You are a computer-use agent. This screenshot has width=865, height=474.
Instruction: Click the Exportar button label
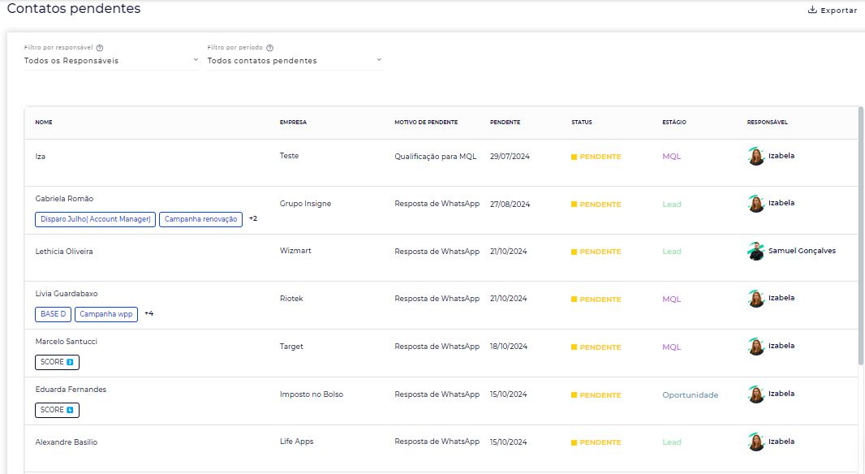point(838,11)
